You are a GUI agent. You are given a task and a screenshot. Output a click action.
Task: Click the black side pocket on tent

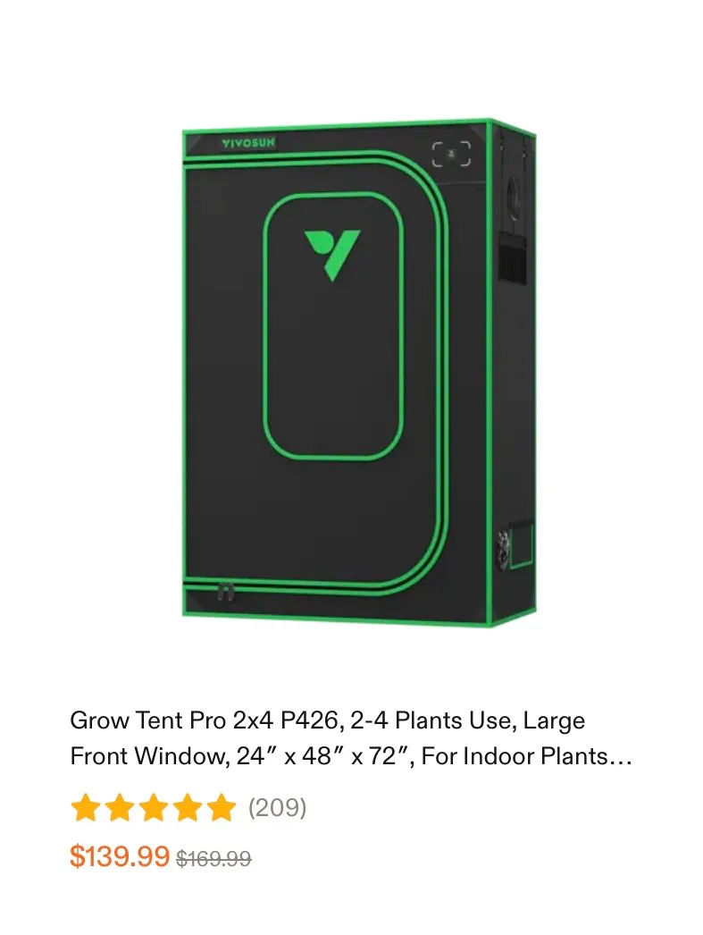513,258
